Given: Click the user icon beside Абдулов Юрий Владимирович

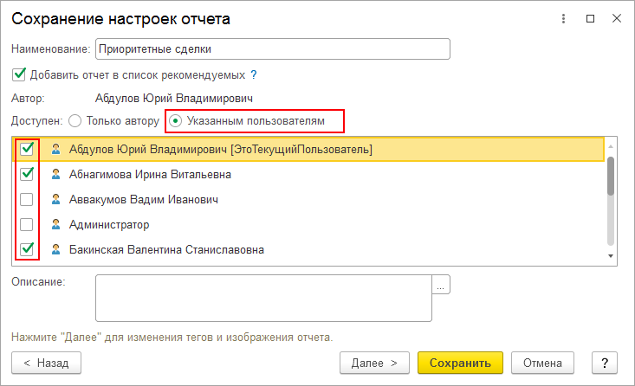Looking at the screenshot, I should 56,150.
